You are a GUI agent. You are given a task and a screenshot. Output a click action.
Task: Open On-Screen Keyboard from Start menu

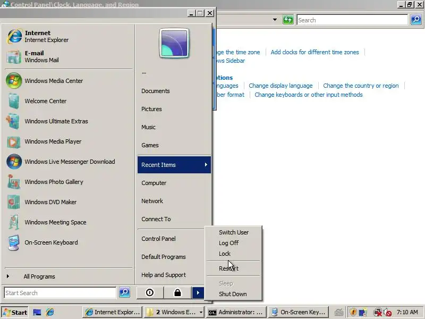69,242
